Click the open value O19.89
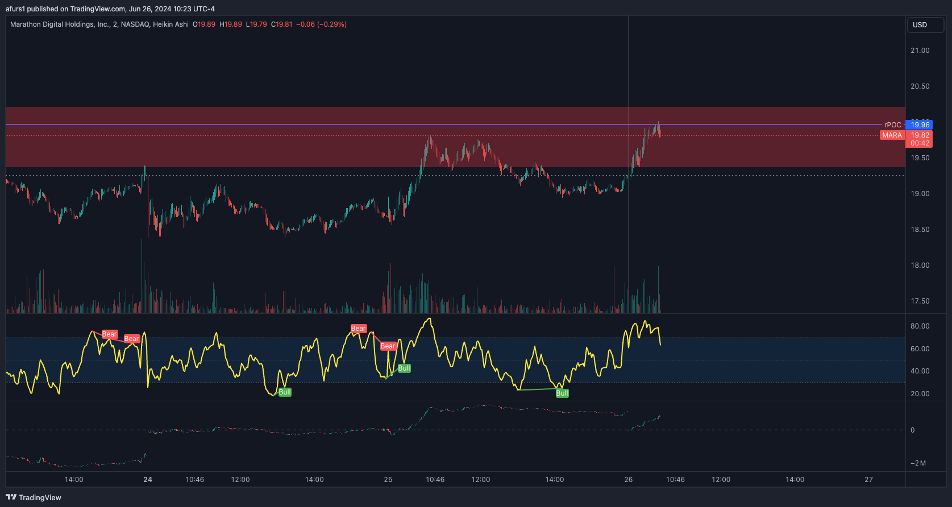This screenshot has width=952, height=507. 204,24
